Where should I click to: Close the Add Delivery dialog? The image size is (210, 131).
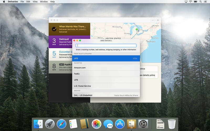click(74, 41)
